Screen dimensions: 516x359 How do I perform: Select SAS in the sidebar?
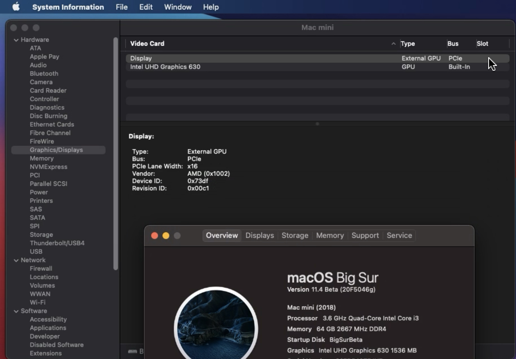(x=36, y=209)
